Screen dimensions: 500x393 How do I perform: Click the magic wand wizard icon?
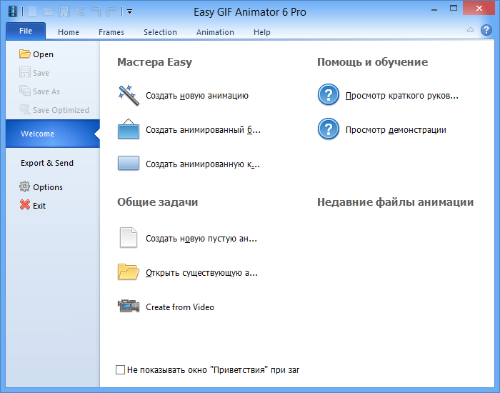coord(128,95)
